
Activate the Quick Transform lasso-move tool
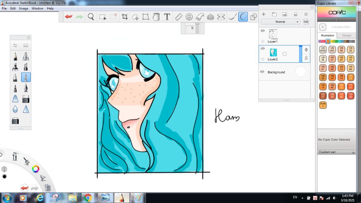135,17
